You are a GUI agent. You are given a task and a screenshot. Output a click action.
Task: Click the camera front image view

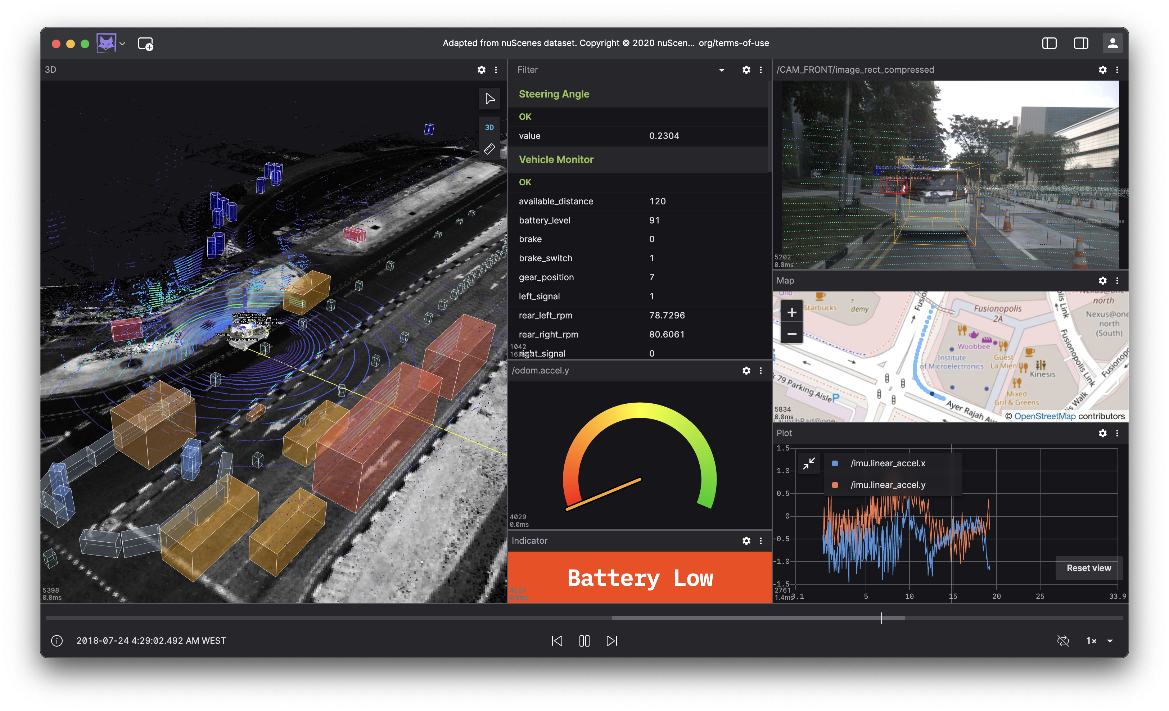click(x=950, y=175)
